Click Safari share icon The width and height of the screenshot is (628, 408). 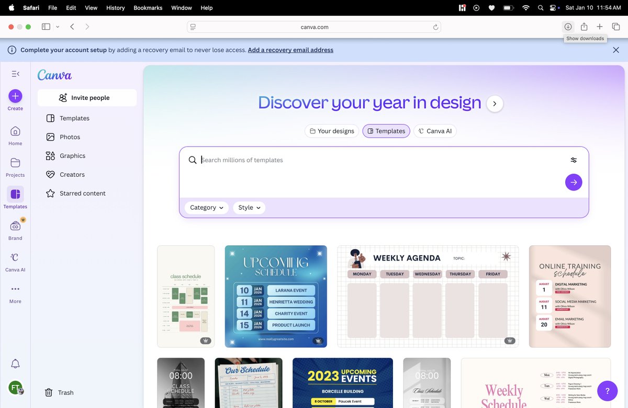(x=584, y=27)
